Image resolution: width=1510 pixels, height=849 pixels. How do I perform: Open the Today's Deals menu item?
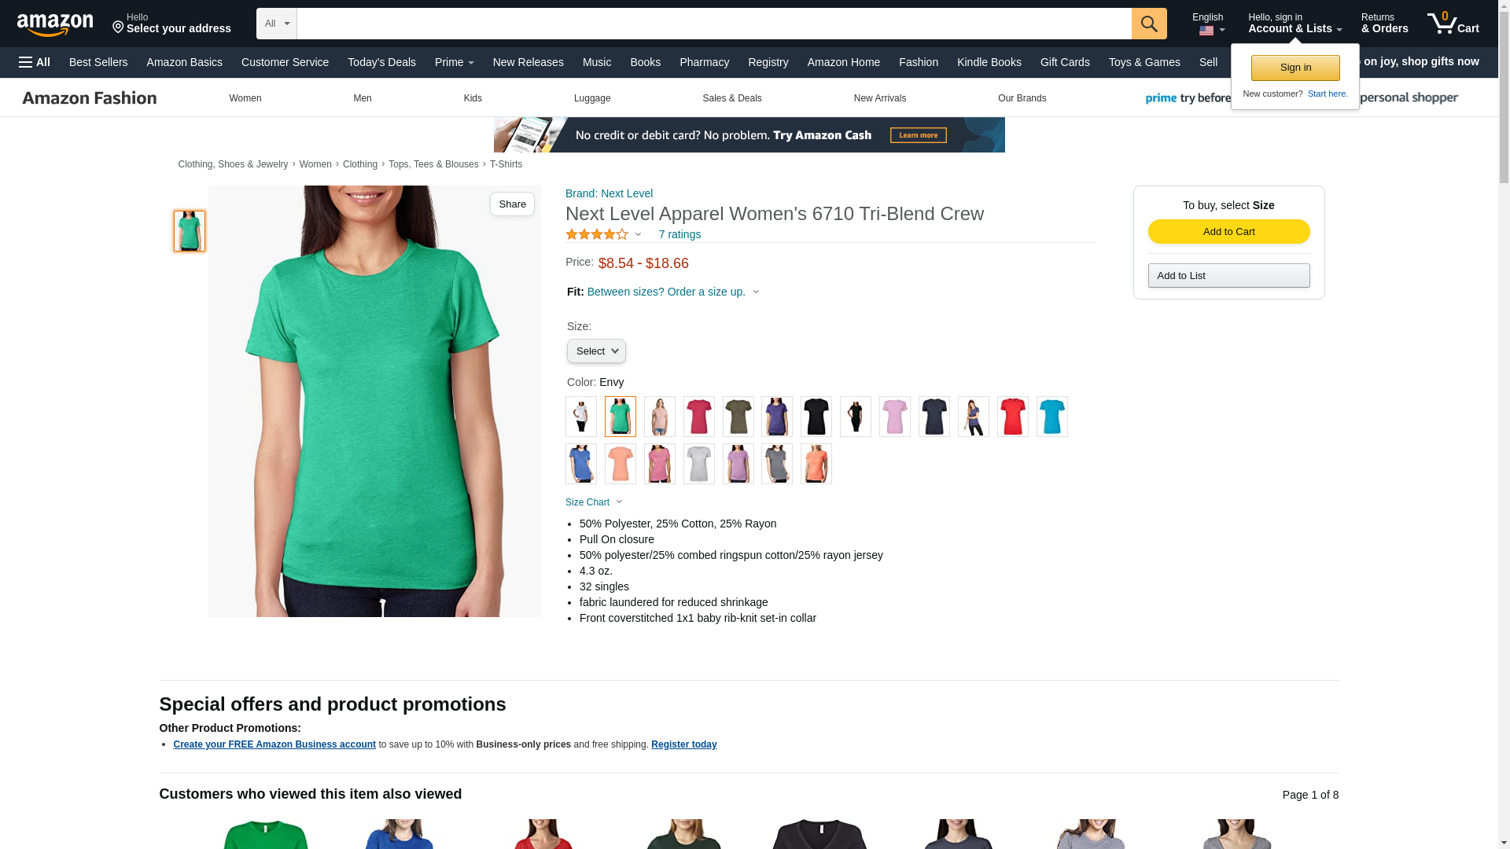click(381, 62)
